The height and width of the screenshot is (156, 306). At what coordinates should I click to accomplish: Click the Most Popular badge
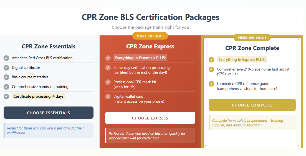(x=150, y=36)
